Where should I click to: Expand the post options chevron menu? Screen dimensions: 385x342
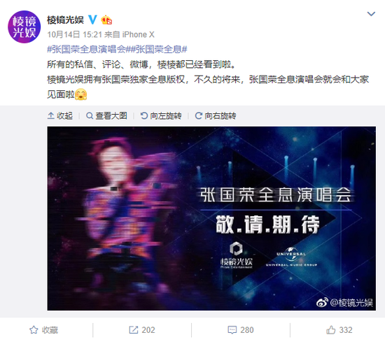(x=371, y=14)
